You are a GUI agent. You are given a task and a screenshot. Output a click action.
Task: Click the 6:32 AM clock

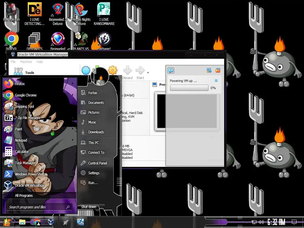[x=276, y=222]
